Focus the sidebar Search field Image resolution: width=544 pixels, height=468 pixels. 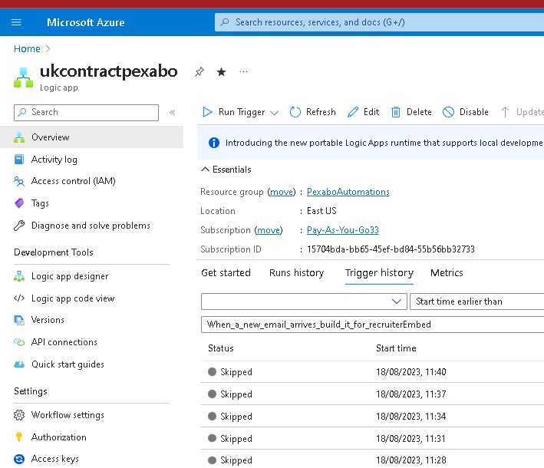click(87, 113)
